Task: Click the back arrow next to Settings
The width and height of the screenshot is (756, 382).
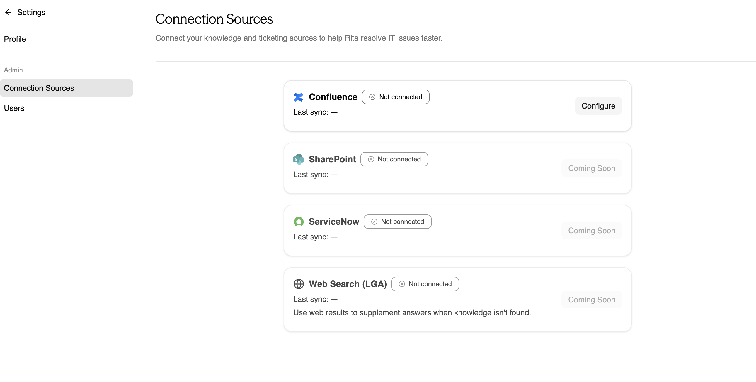Action: [8, 12]
